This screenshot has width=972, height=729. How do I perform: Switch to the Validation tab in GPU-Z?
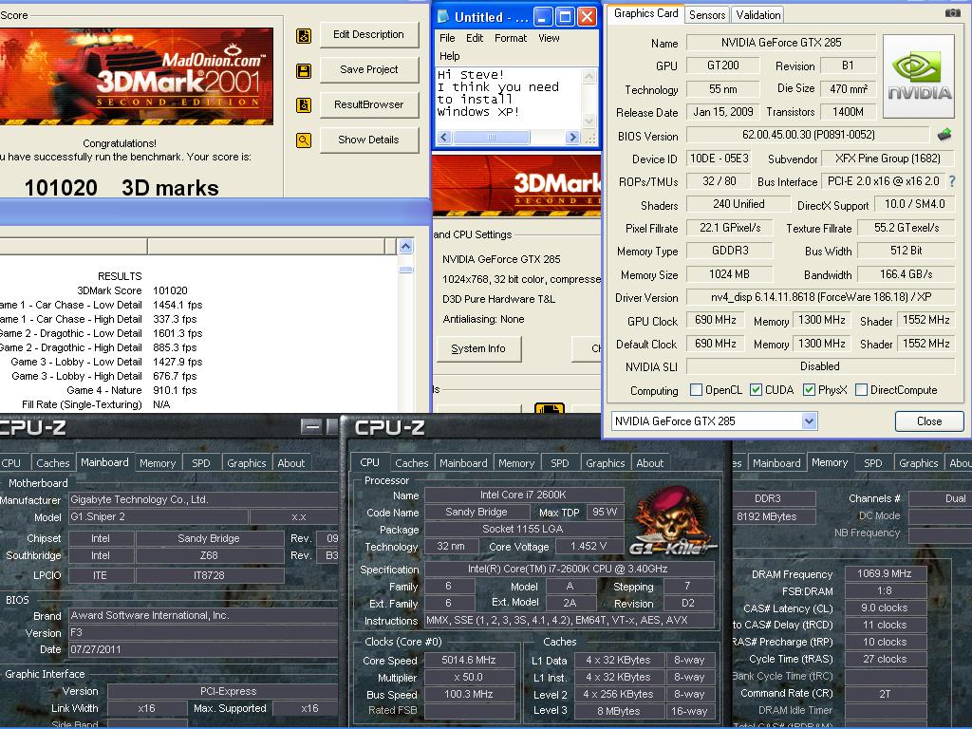click(757, 15)
